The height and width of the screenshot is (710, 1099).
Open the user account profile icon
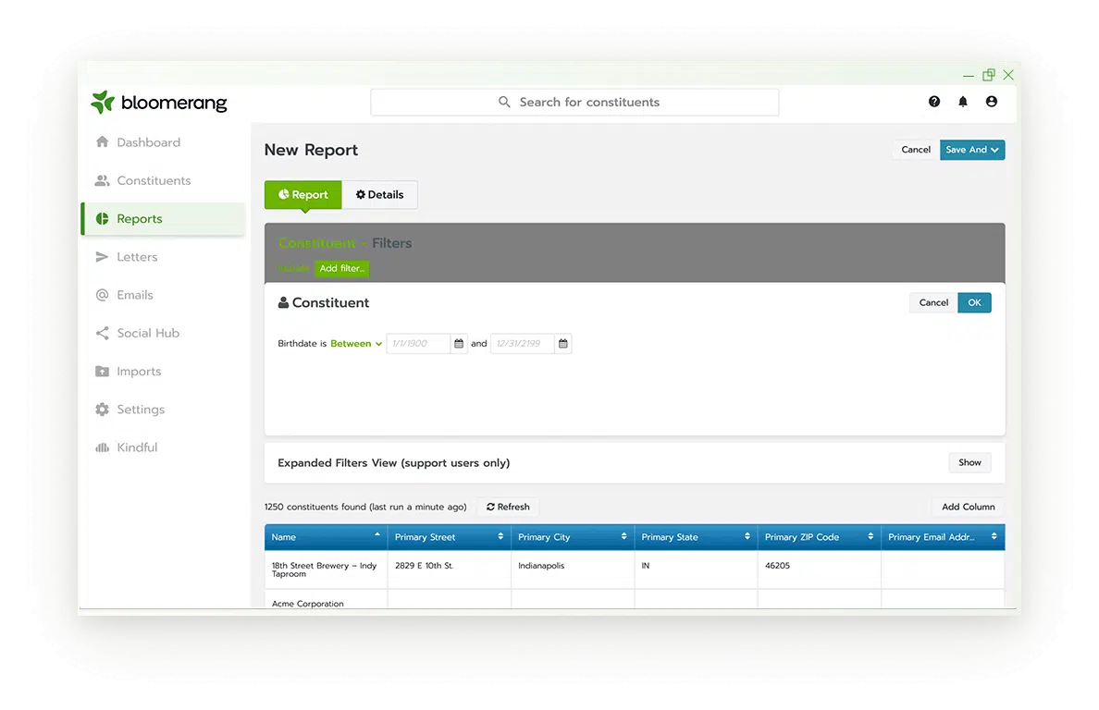tap(991, 102)
